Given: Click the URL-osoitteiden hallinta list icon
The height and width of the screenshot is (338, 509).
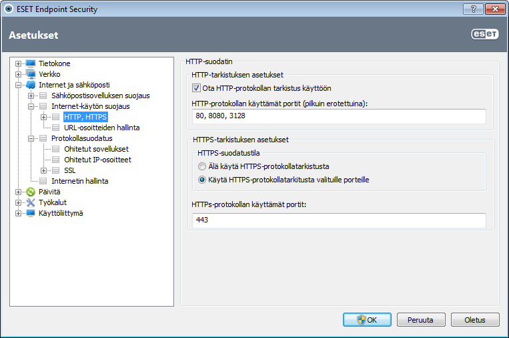Looking at the screenshot, I should pyautogui.click(x=56, y=128).
